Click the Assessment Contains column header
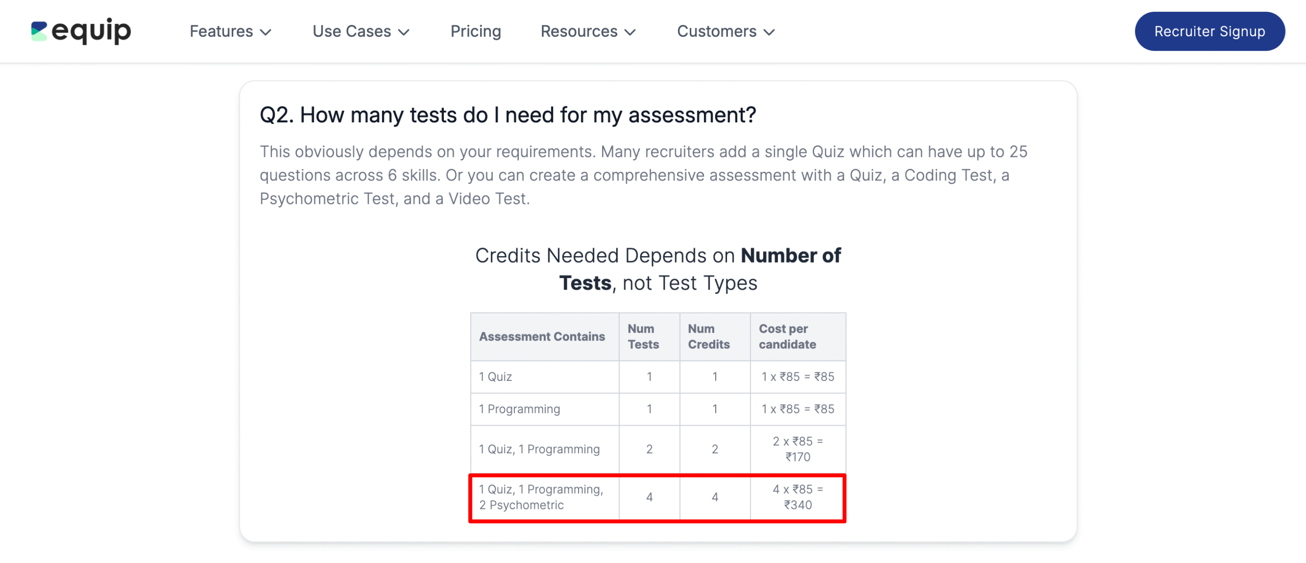Image resolution: width=1306 pixels, height=563 pixels. pos(542,337)
